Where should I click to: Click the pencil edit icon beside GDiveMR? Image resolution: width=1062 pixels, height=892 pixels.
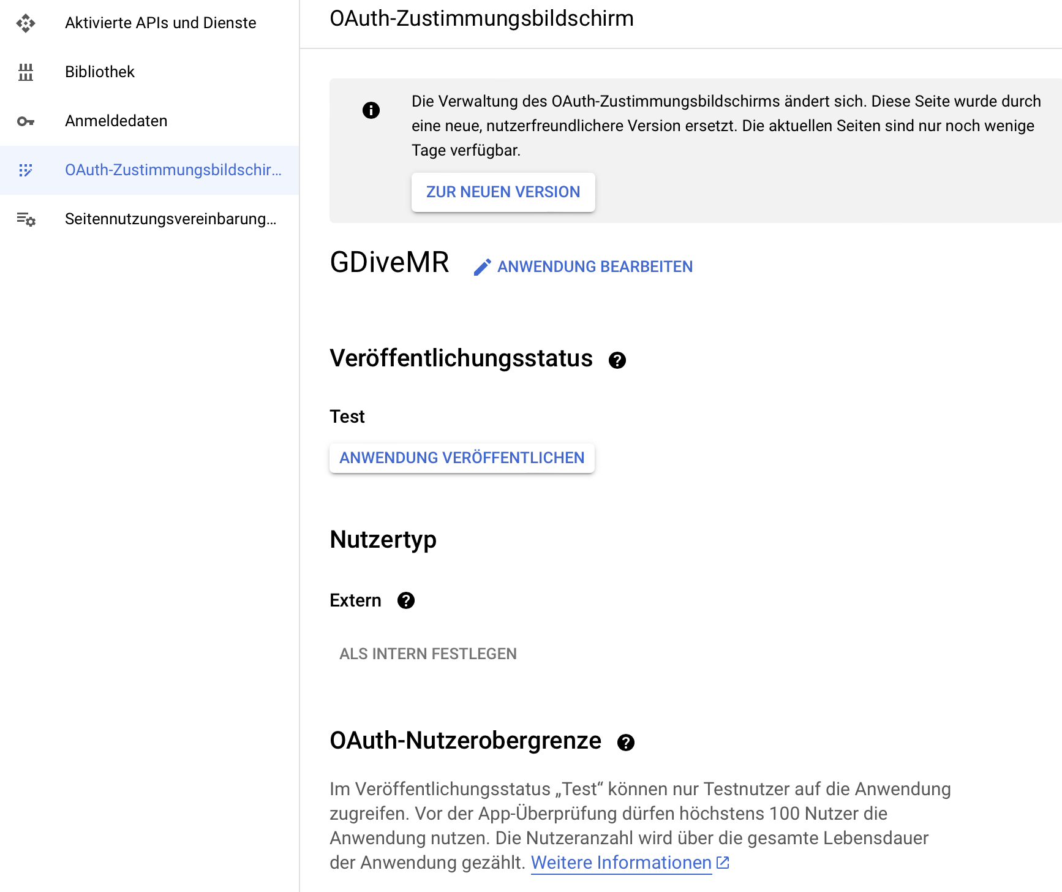point(483,267)
